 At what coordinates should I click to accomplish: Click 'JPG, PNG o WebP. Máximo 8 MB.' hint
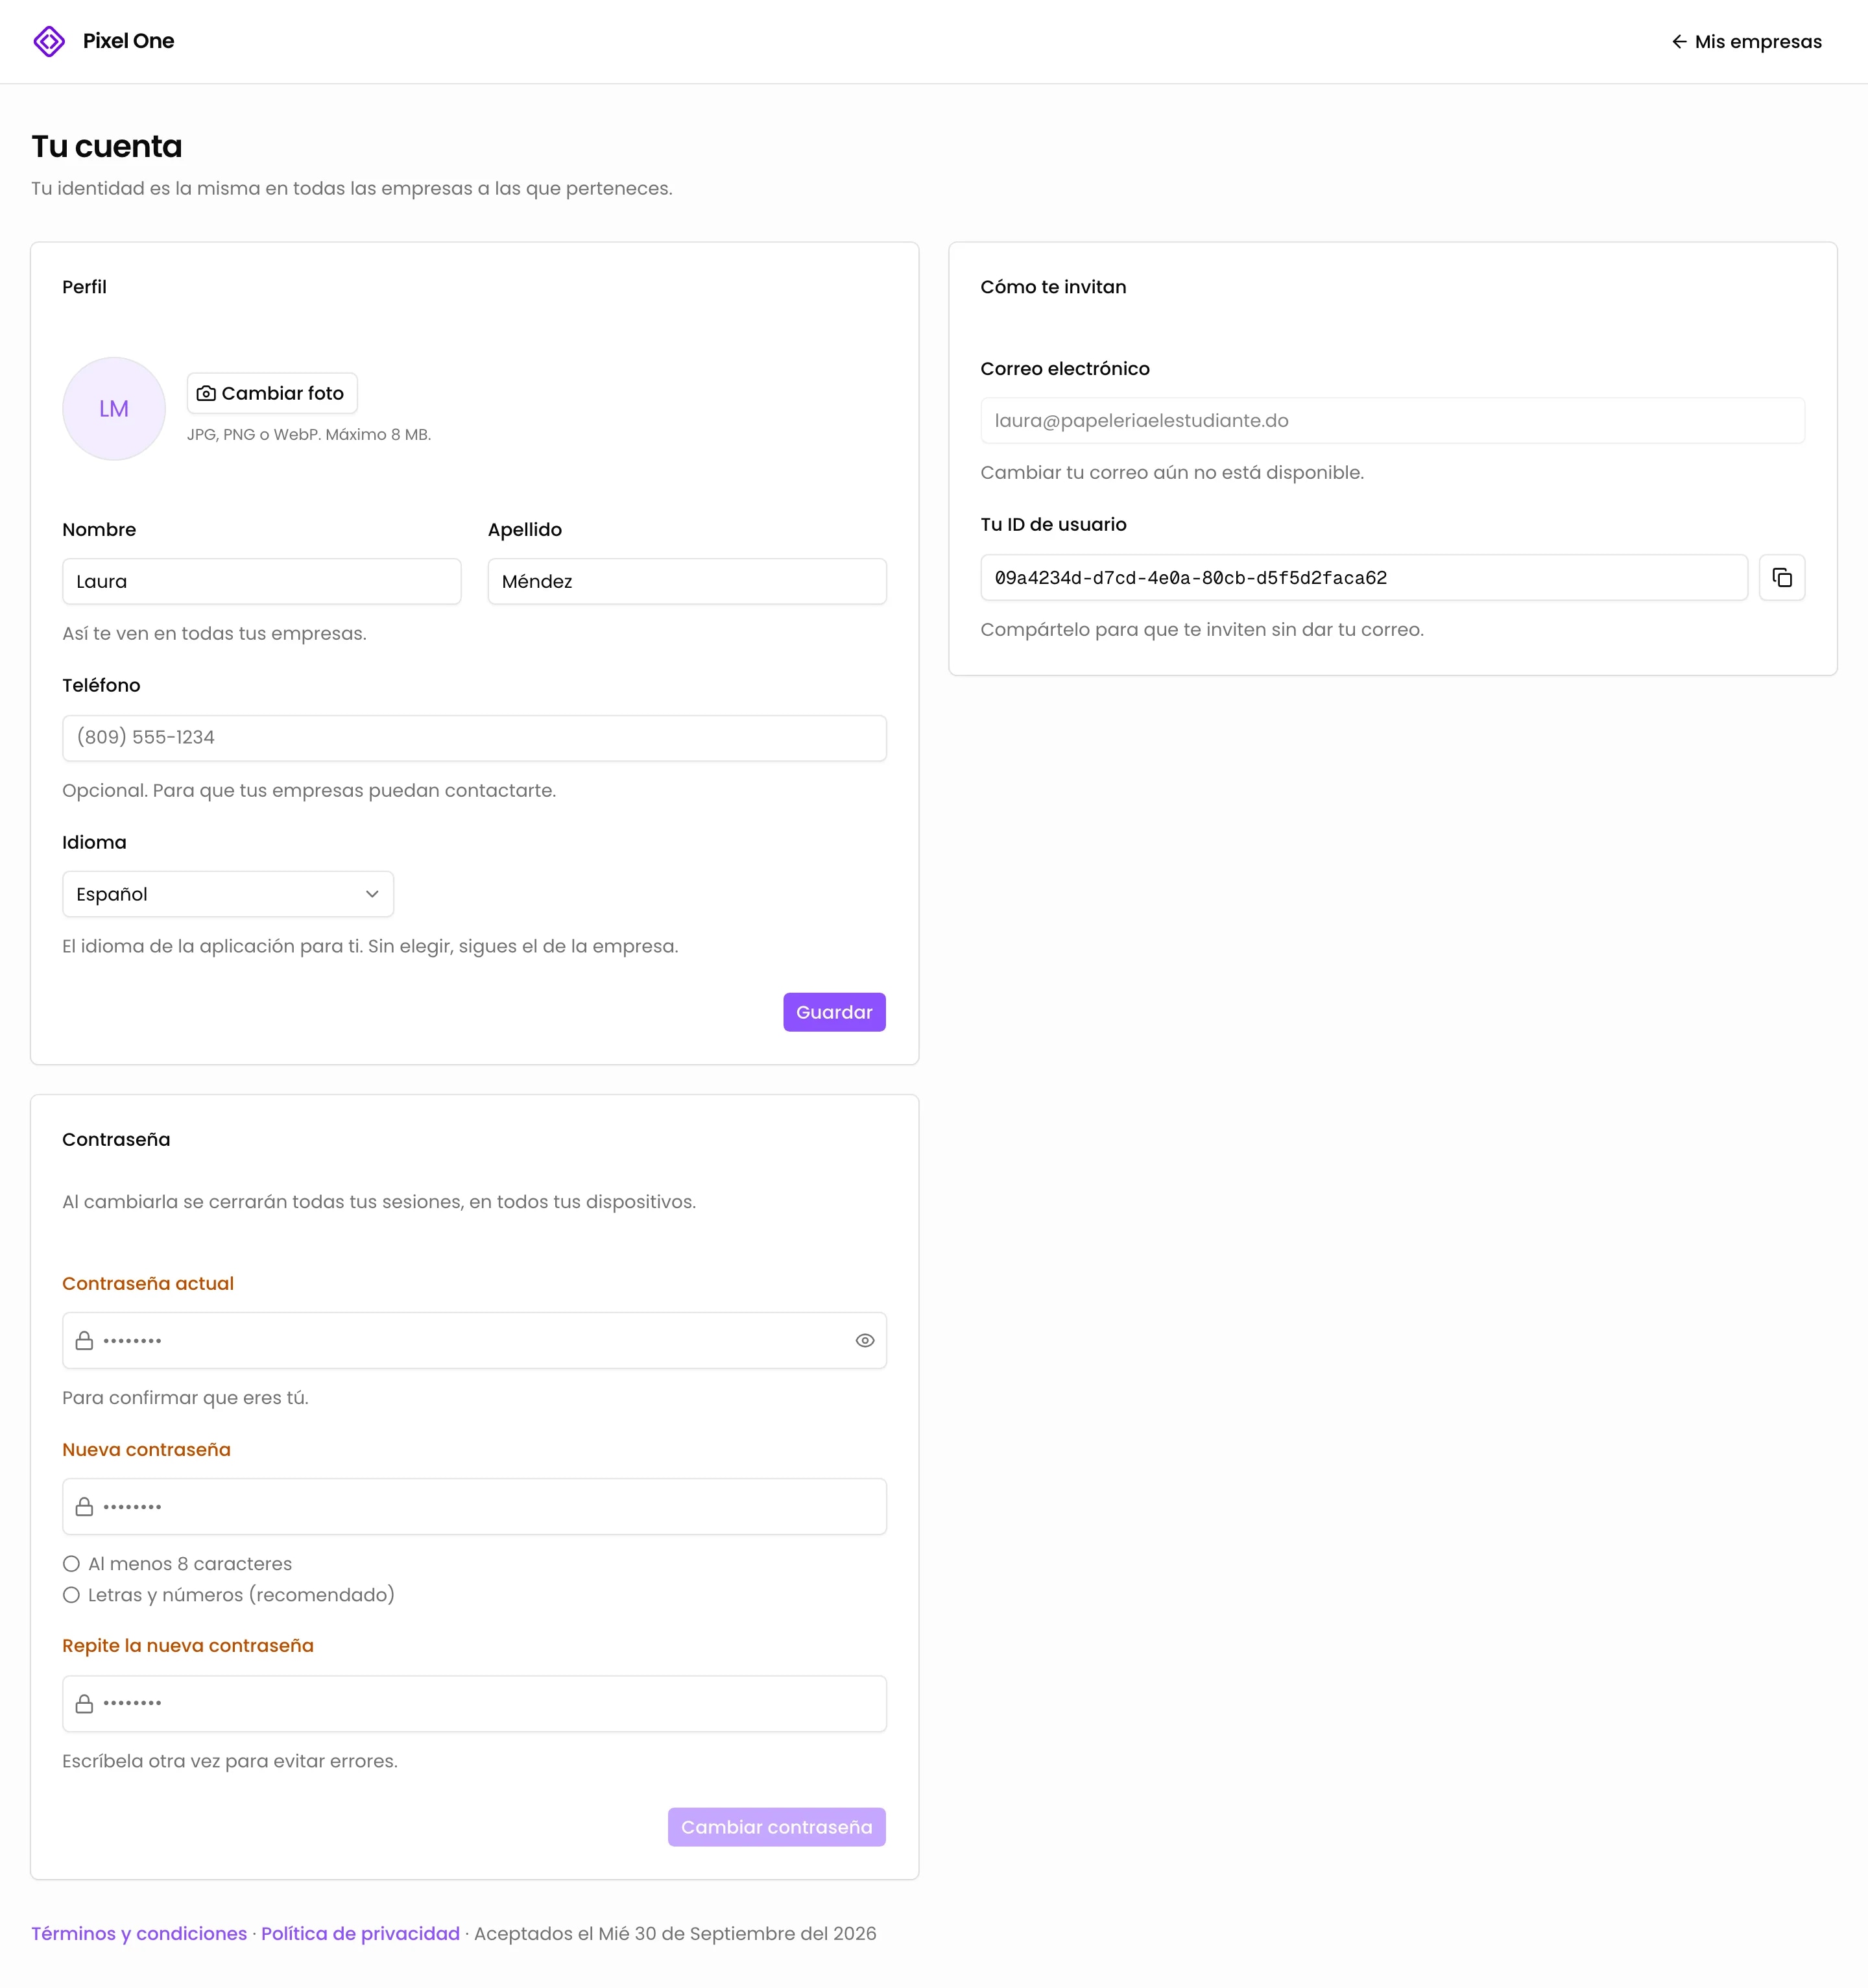(x=309, y=434)
